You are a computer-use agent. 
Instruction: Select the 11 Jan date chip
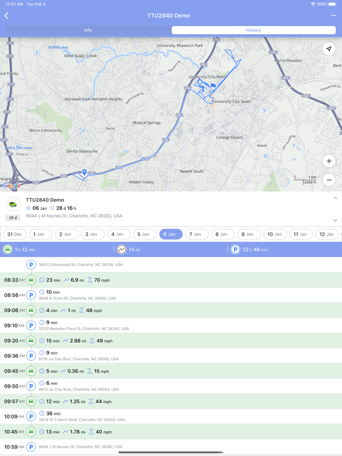(301, 234)
